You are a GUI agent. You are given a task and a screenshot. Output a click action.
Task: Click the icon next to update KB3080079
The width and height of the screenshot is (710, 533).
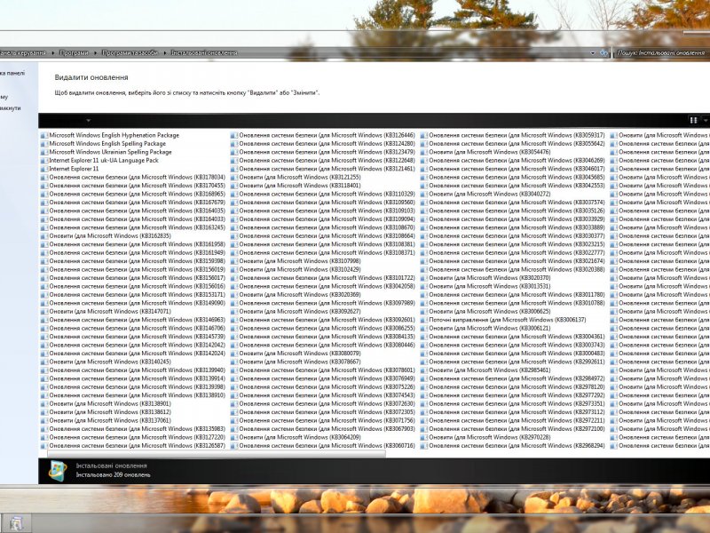(234, 353)
